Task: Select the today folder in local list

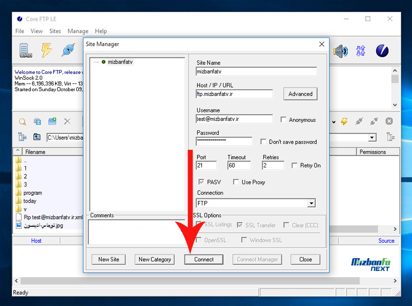Action: coord(30,201)
